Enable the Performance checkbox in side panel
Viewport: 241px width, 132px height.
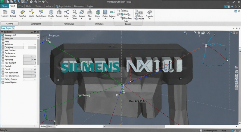coord(3,53)
